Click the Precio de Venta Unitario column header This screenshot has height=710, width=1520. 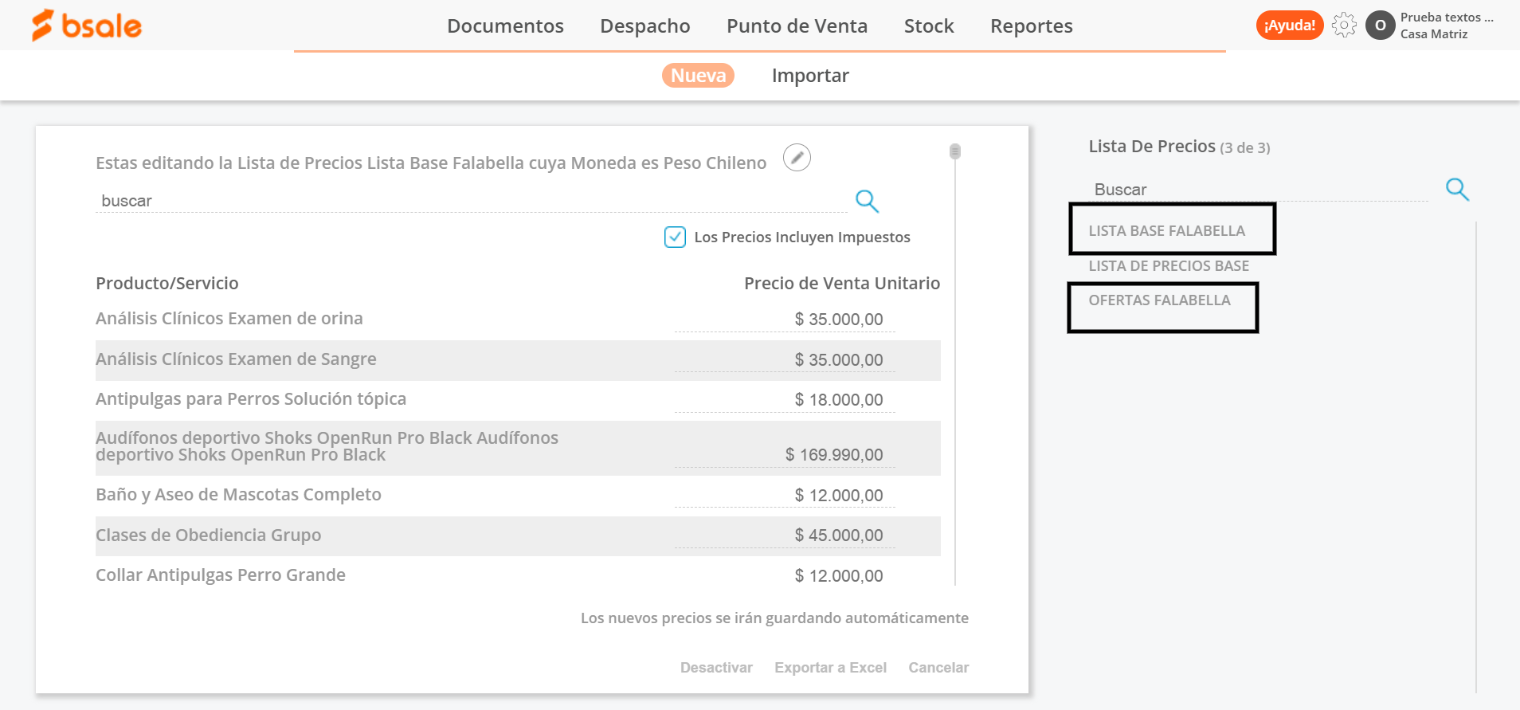(x=842, y=284)
